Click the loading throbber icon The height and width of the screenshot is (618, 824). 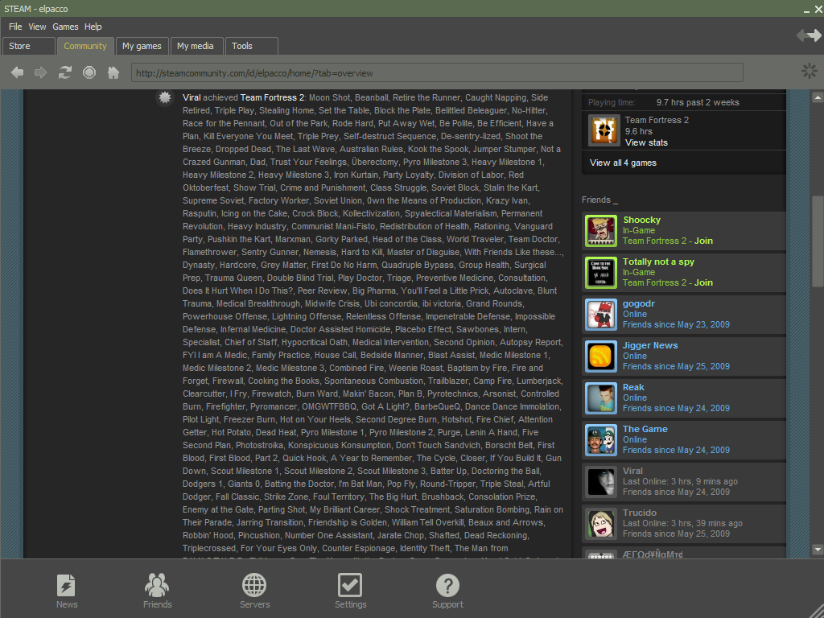click(810, 71)
